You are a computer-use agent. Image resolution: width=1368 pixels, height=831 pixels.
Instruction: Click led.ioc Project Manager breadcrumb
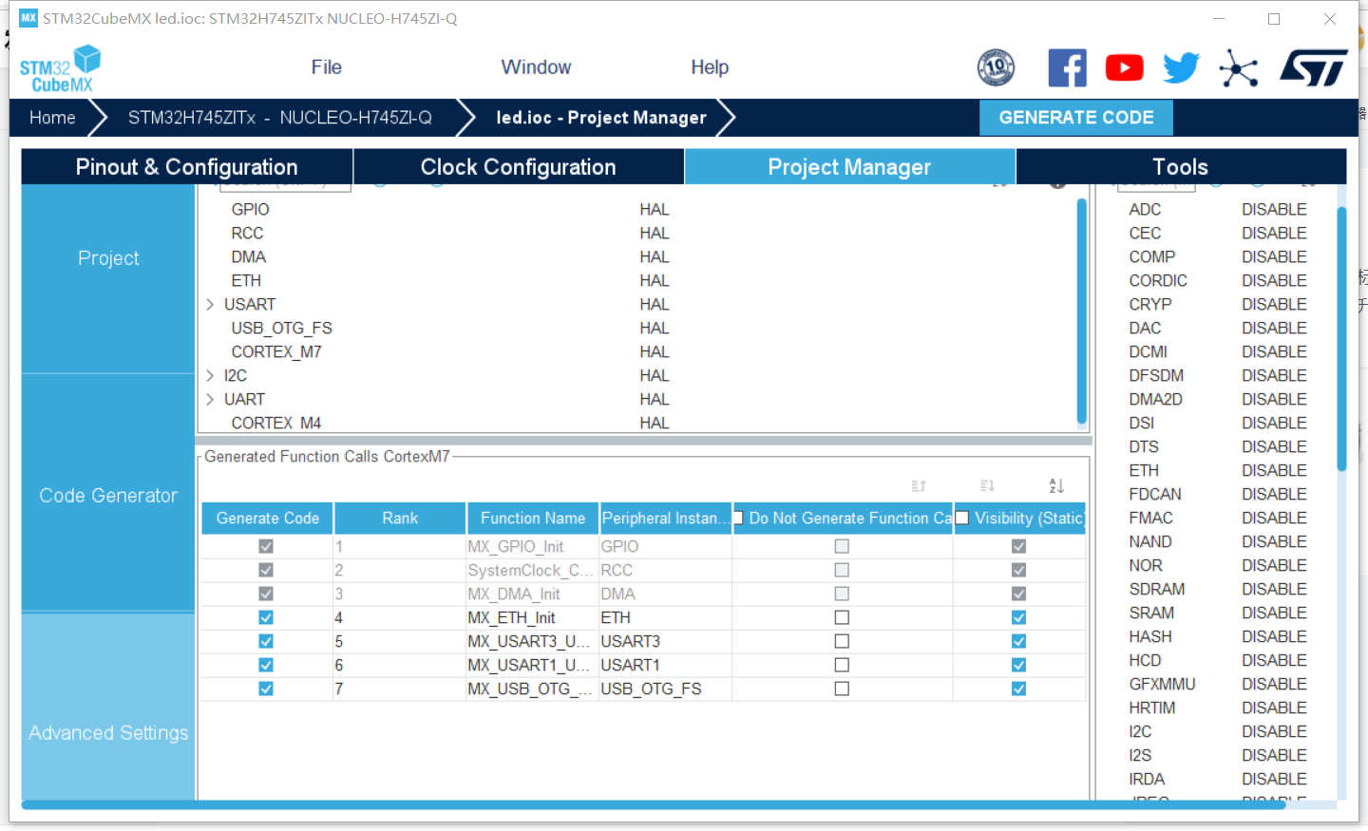[x=601, y=118]
